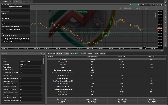Click the tool icon directly below the red swatch
168x105 pixels.
pyautogui.click(x=166, y=42)
